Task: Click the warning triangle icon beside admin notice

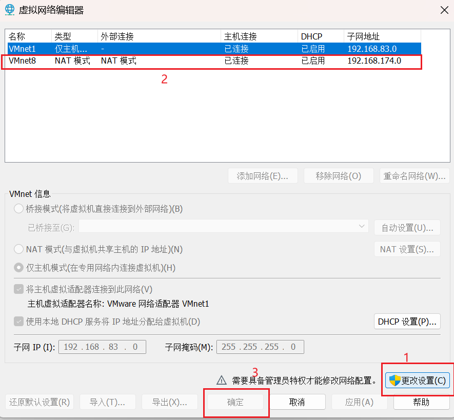Action: point(222,380)
